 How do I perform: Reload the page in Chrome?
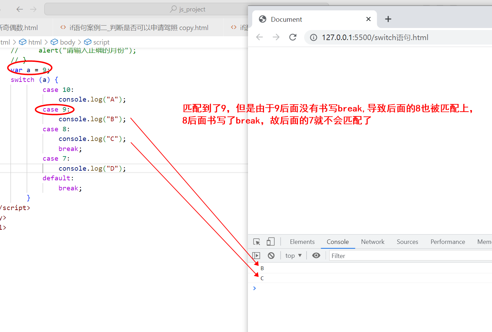[293, 37]
